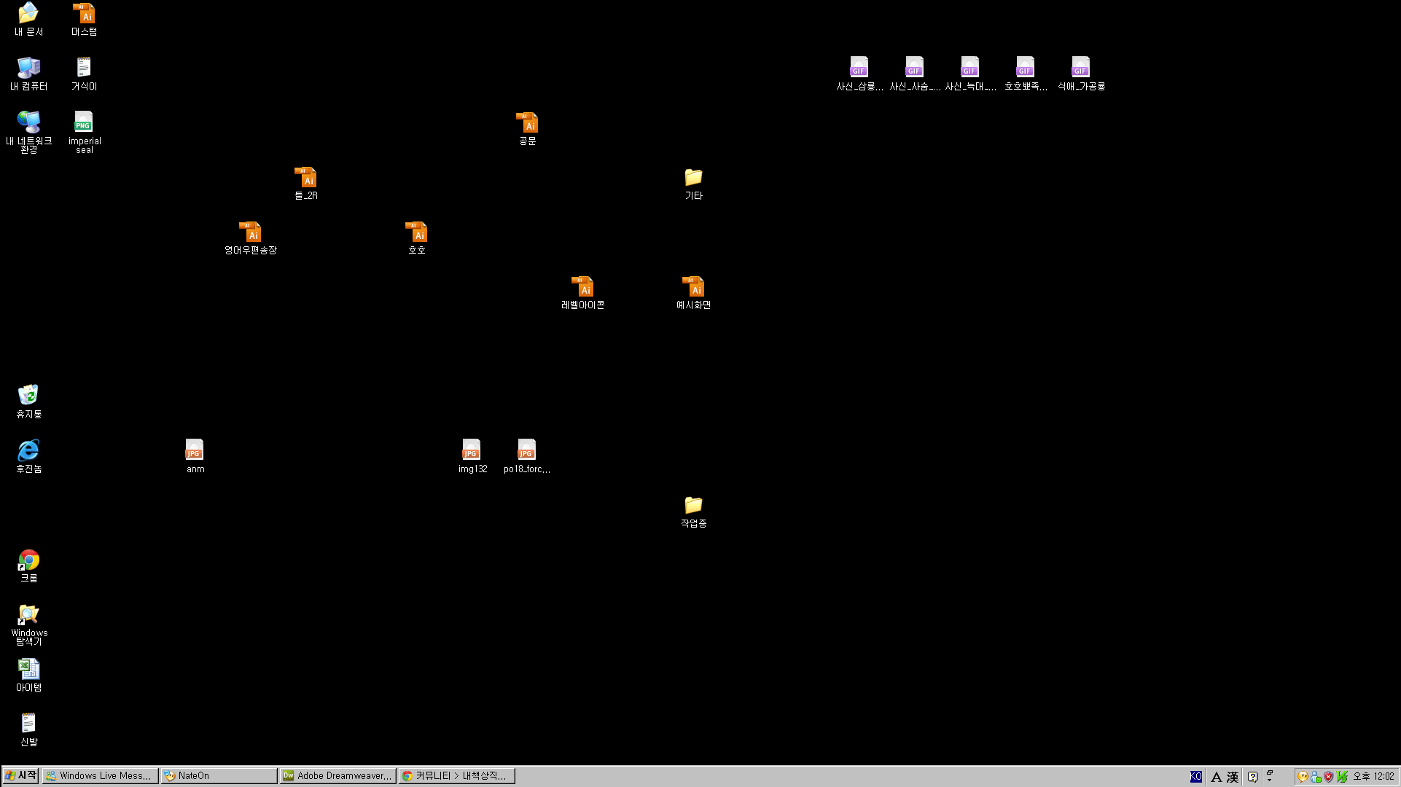Select the 작업중 folder icon
The height and width of the screenshot is (787, 1401).
coord(693,505)
